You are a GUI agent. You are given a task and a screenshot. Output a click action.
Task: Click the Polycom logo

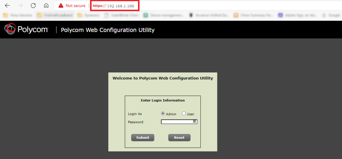(x=26, y=29)
